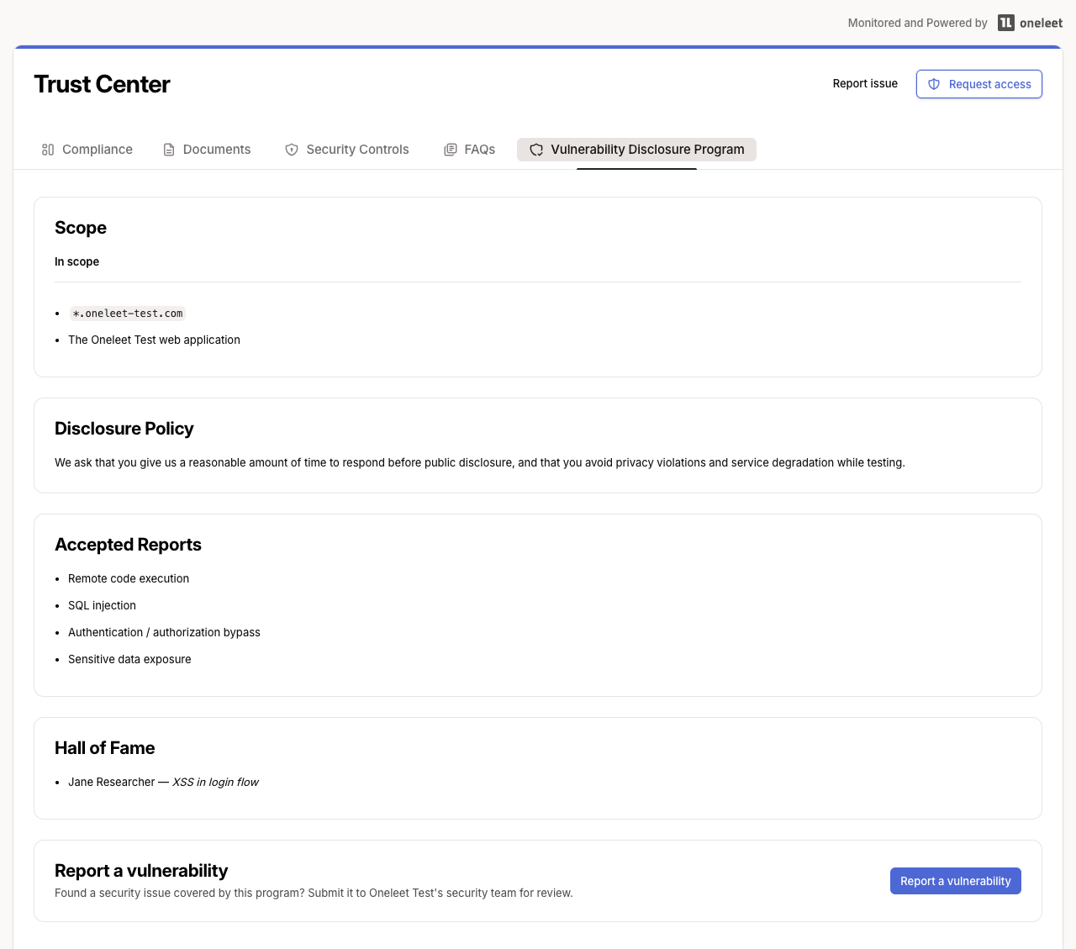1076x949 pixels.
Task: Go to the FAQs tab
Action: click(470, 150)
